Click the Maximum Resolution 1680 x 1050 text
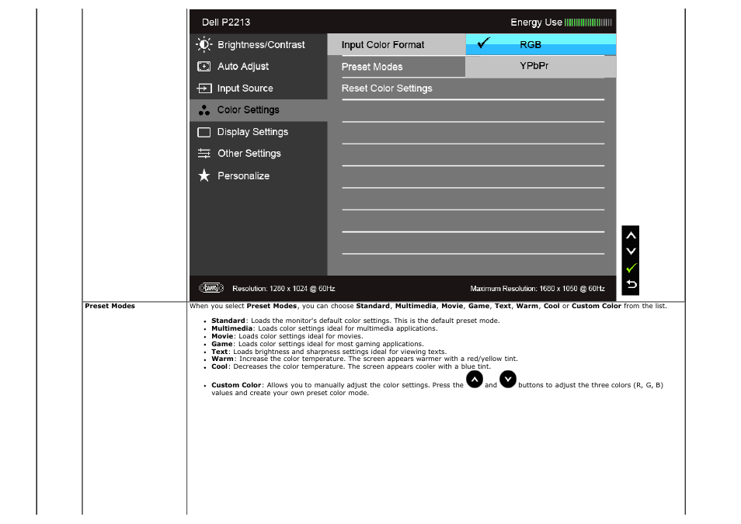Screen dimensions: 741x524 click(x=537, y=288)
